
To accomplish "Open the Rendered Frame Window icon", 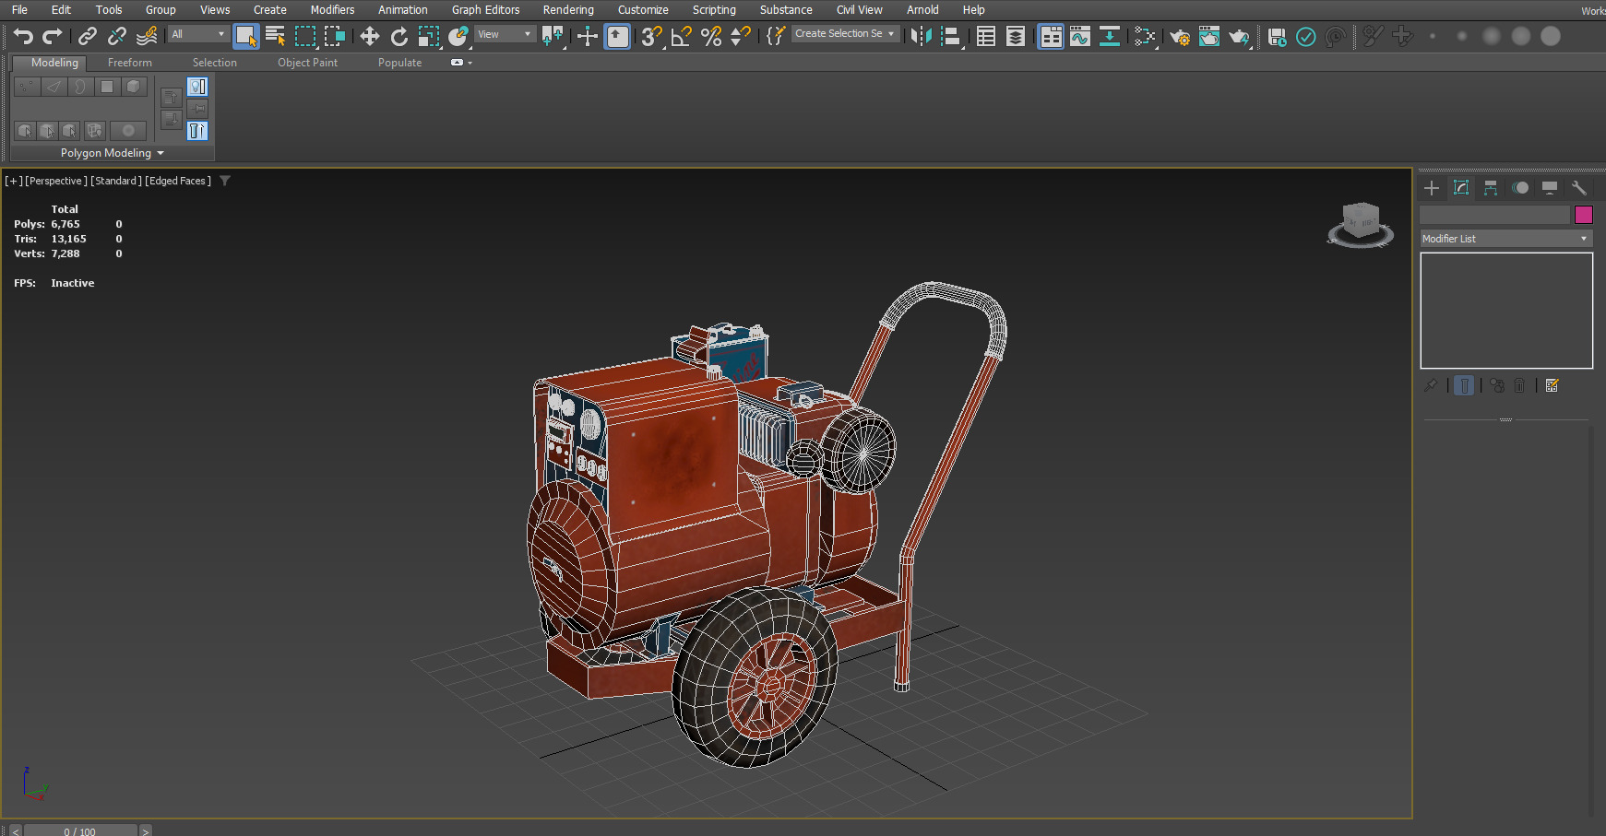I will pos(1208,36).
